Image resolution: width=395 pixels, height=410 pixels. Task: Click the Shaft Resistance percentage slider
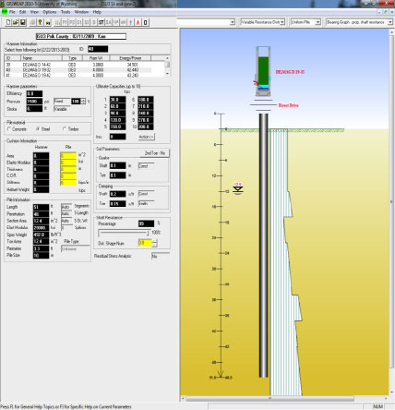pos(124,233)
